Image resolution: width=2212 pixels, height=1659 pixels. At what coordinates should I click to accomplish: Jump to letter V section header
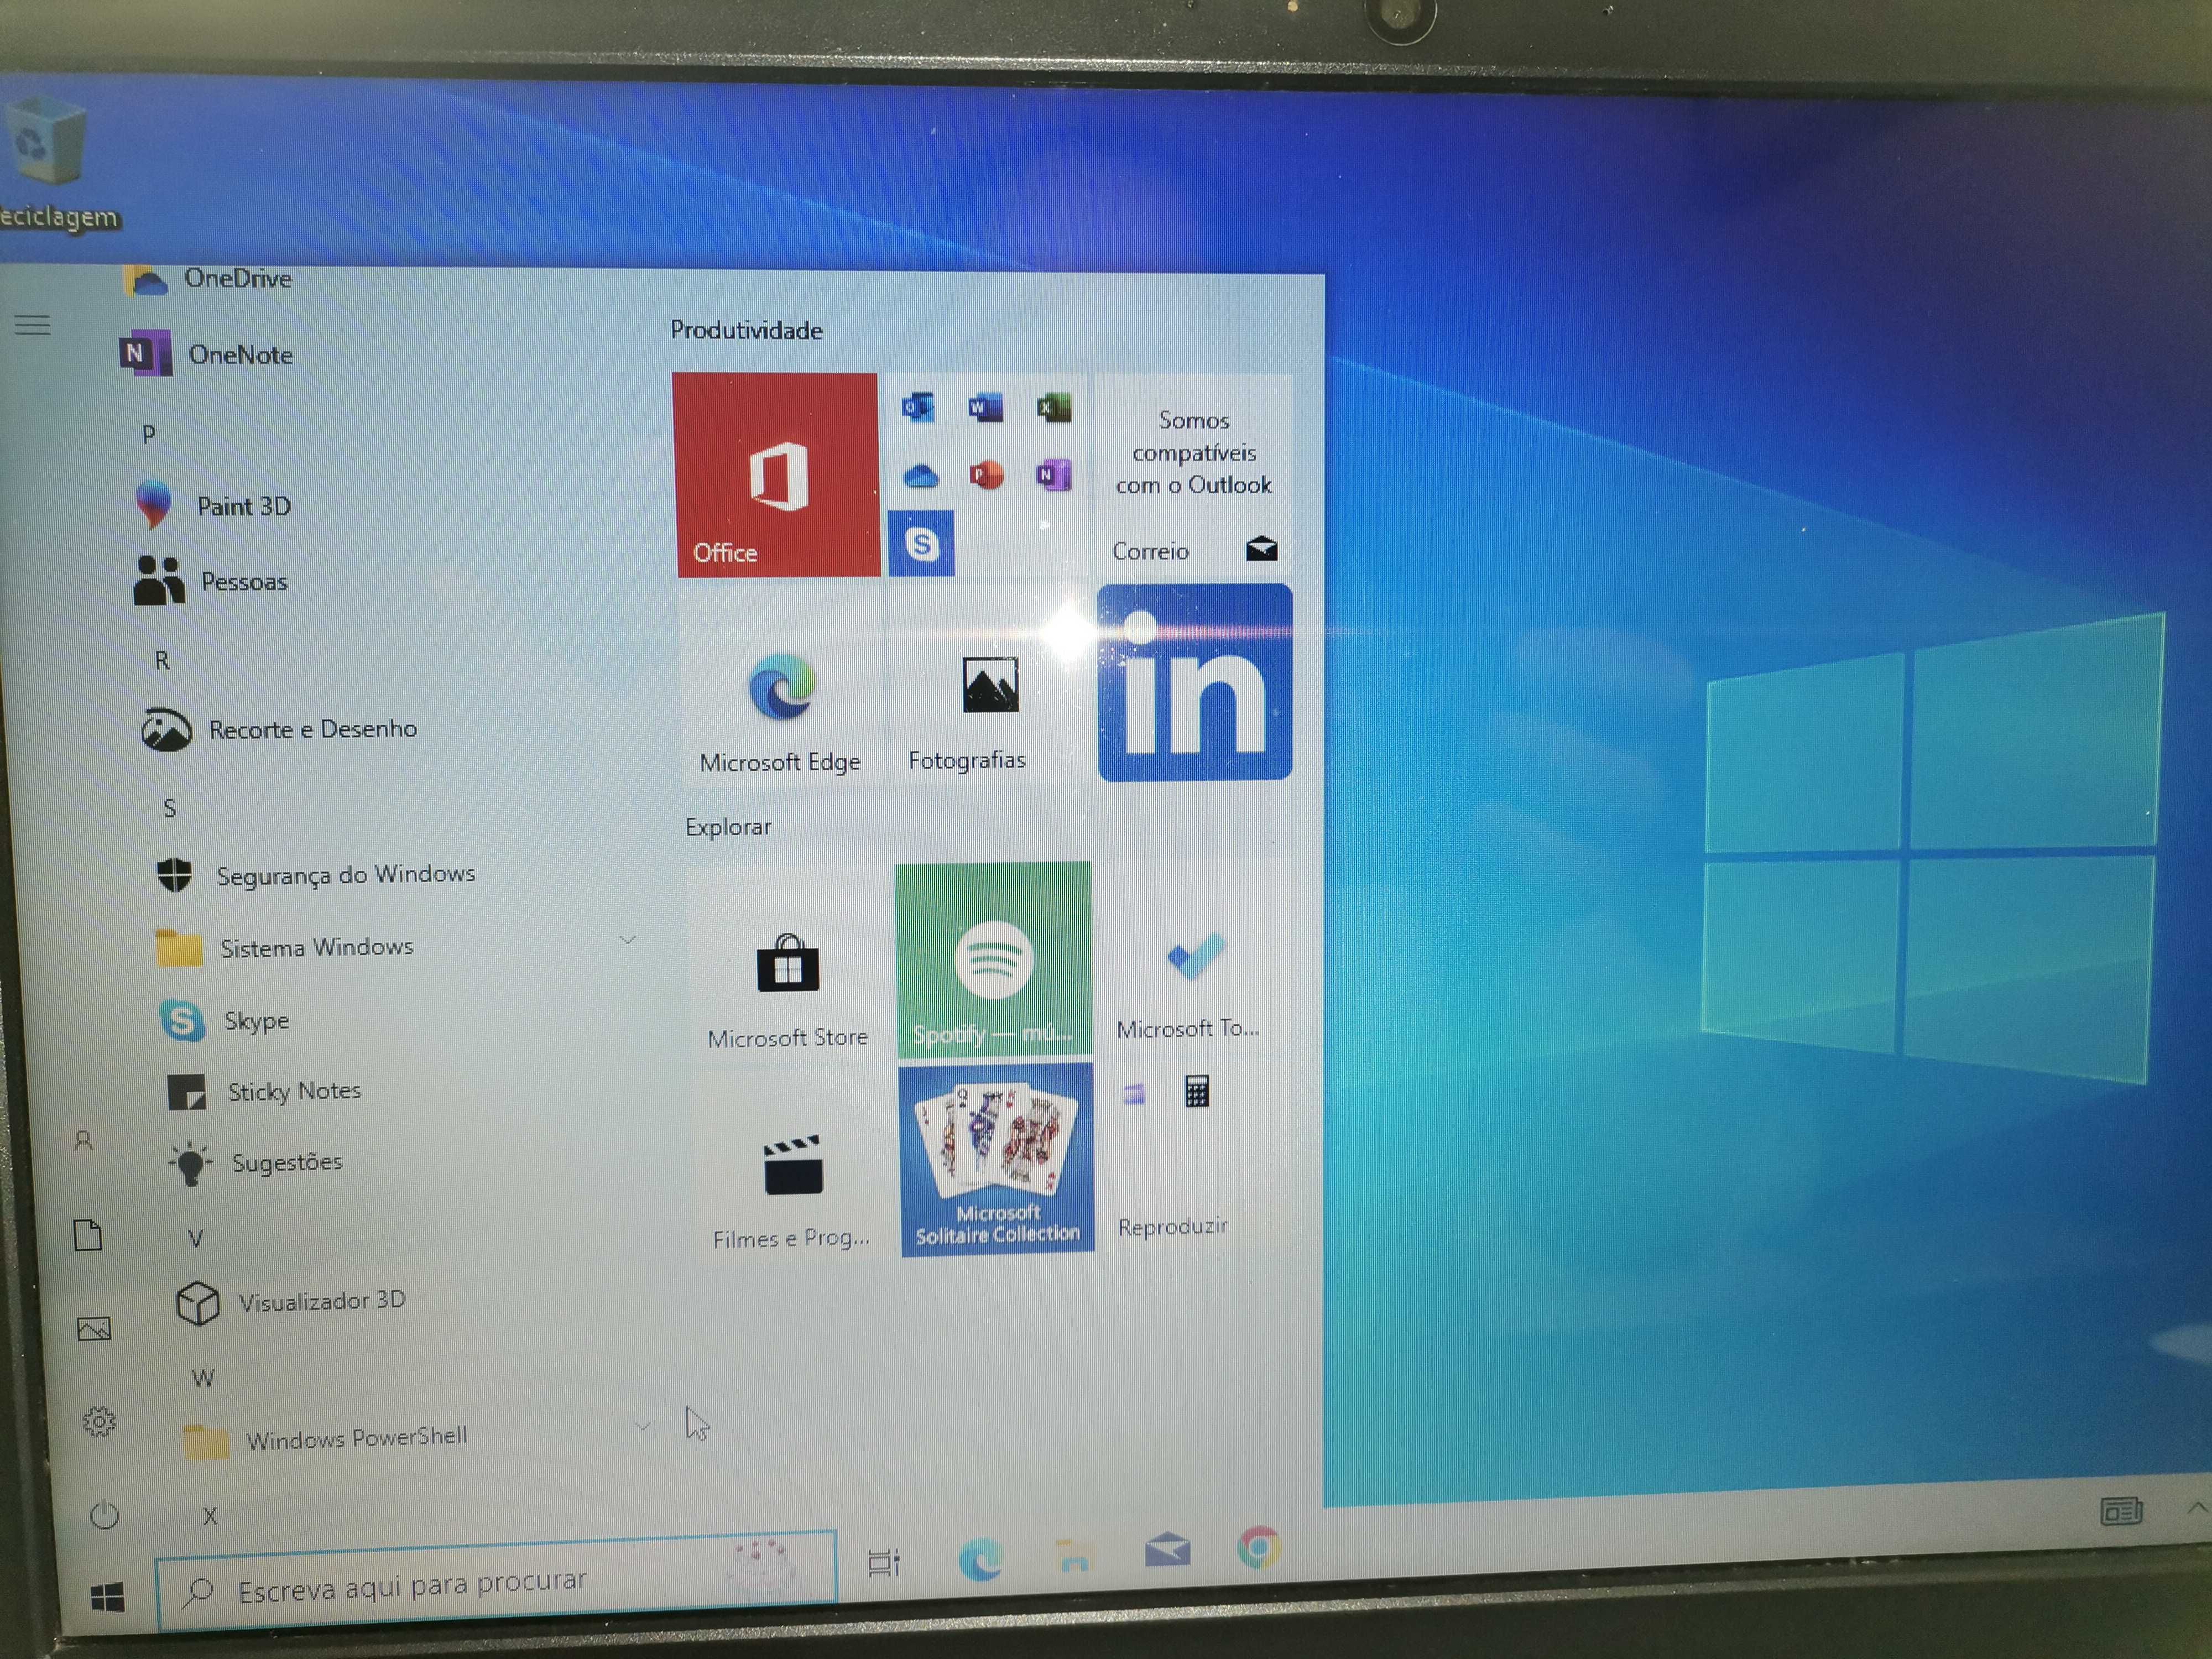coord(195,1239)
